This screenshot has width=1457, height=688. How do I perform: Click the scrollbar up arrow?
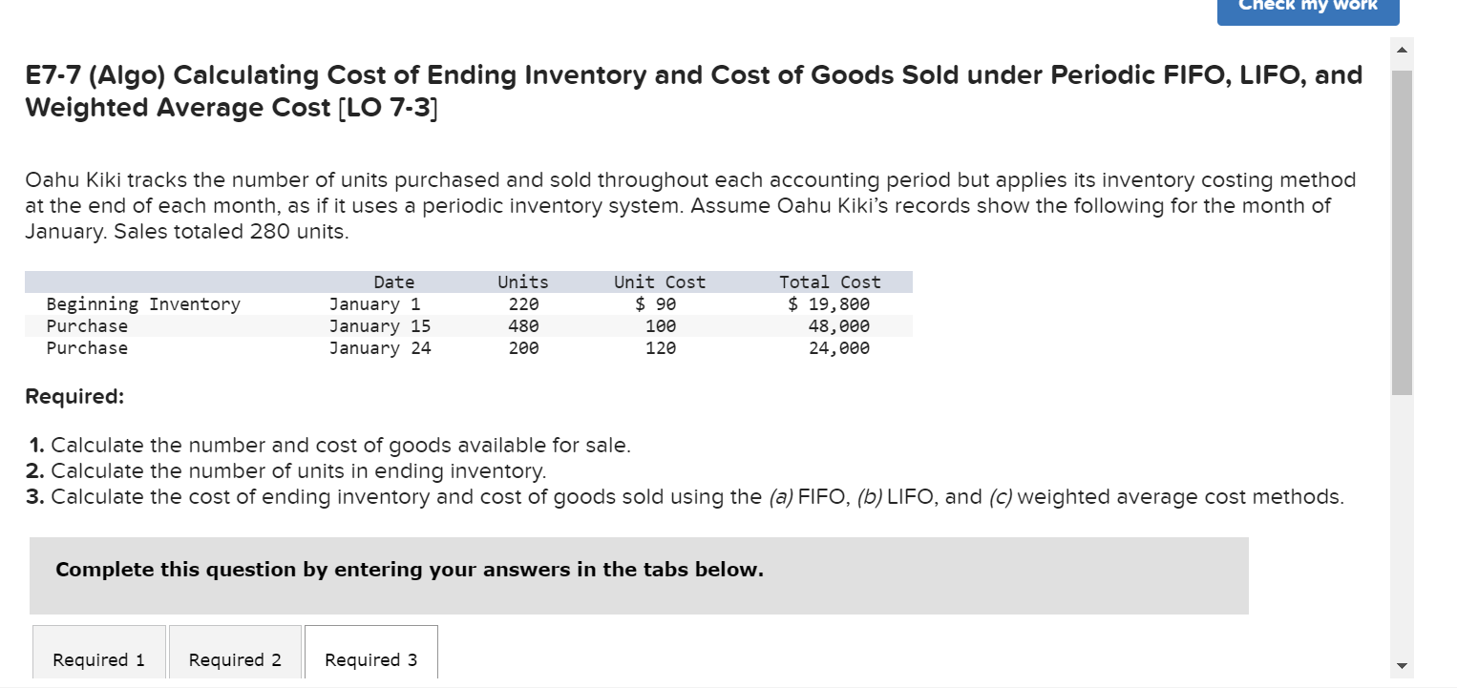(1402, 51)
